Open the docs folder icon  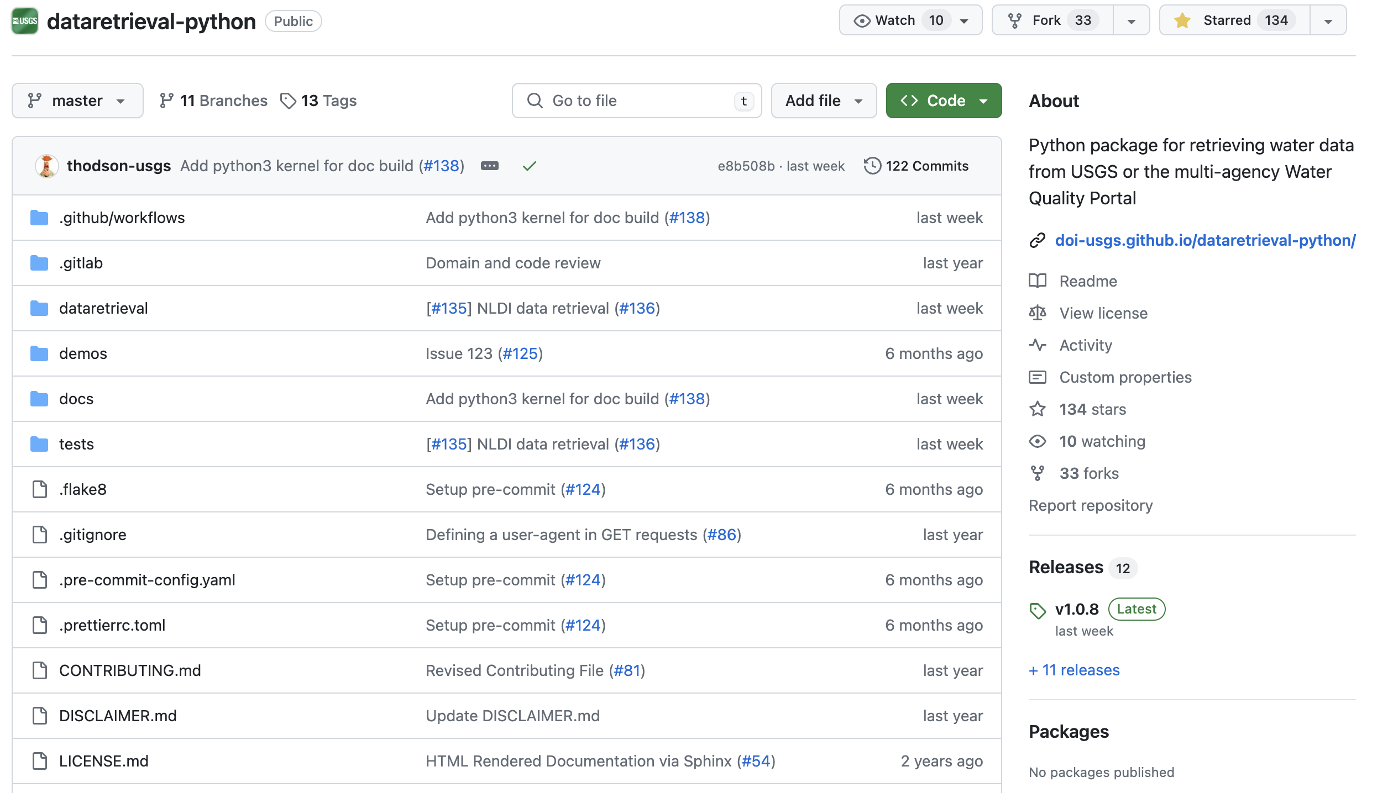(x=39, y=399)
